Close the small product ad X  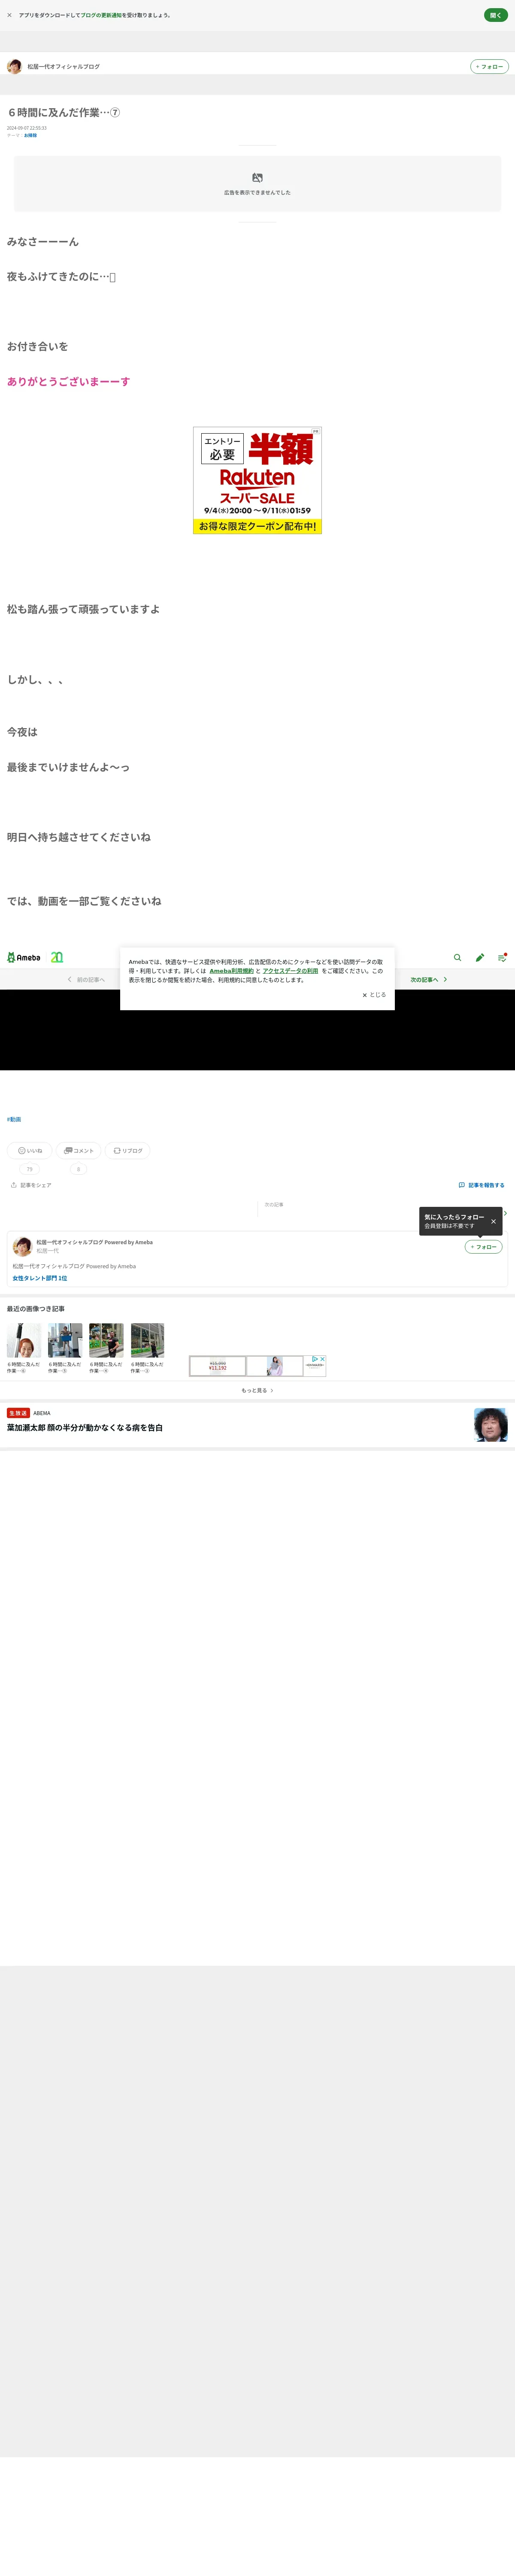322,1359
